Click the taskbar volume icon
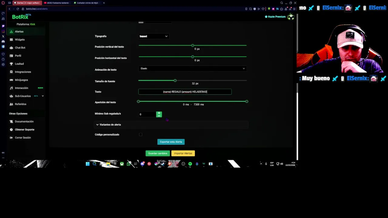The image size is (388, 218). click(x=282, y=164)
